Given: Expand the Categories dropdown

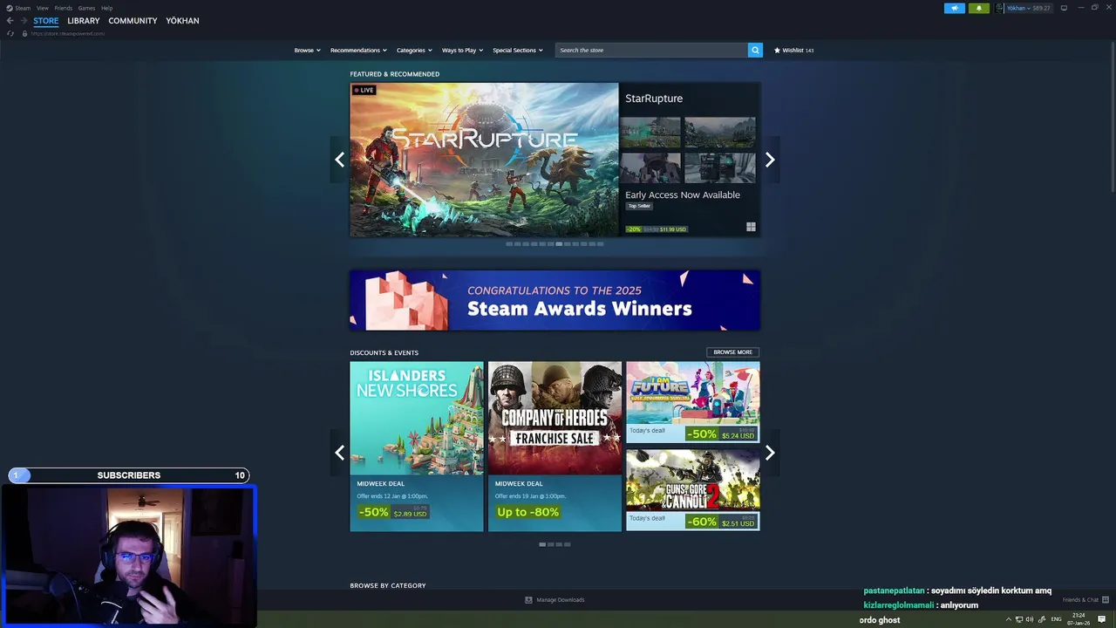Looking at the screenshot, I should point(414,51).
